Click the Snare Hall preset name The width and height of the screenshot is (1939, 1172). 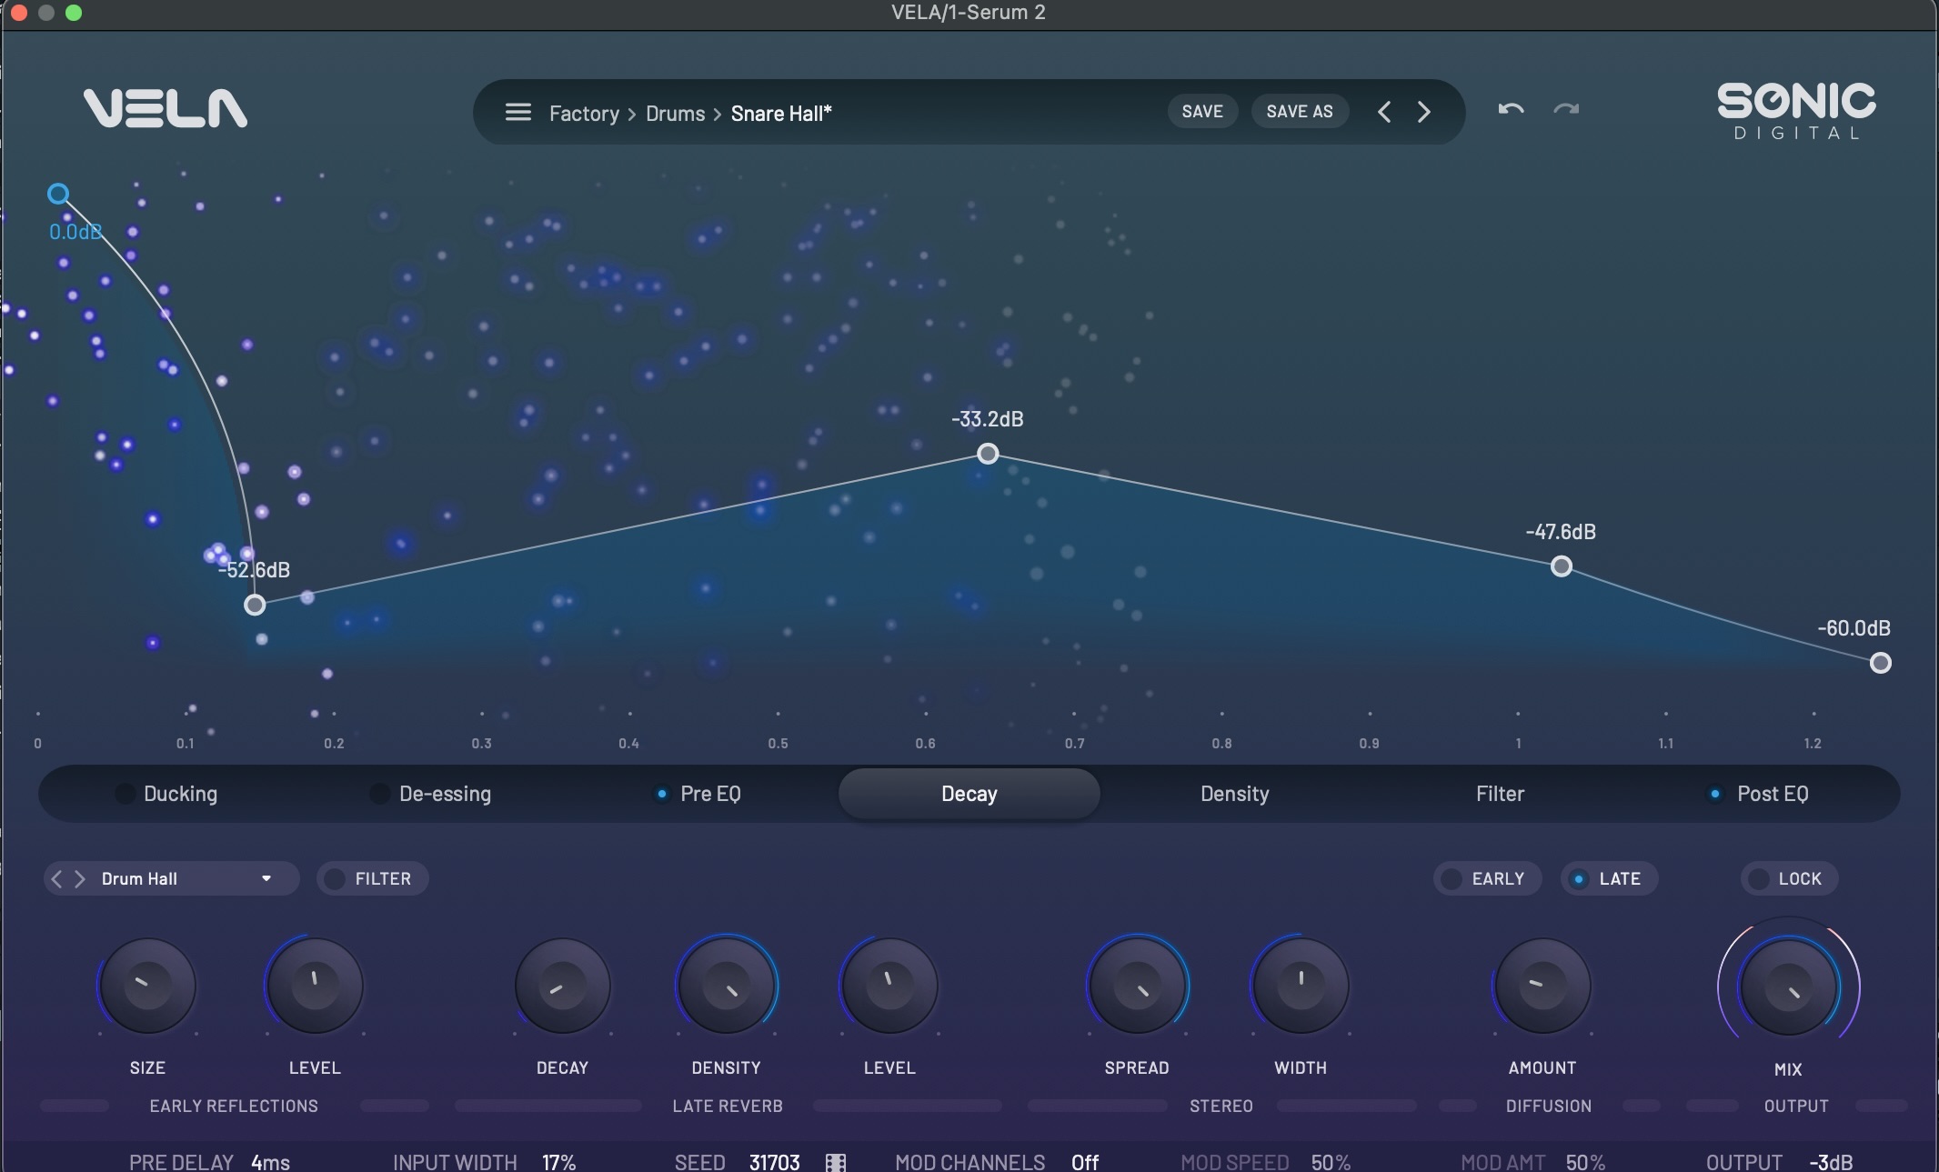pos(781,114)
